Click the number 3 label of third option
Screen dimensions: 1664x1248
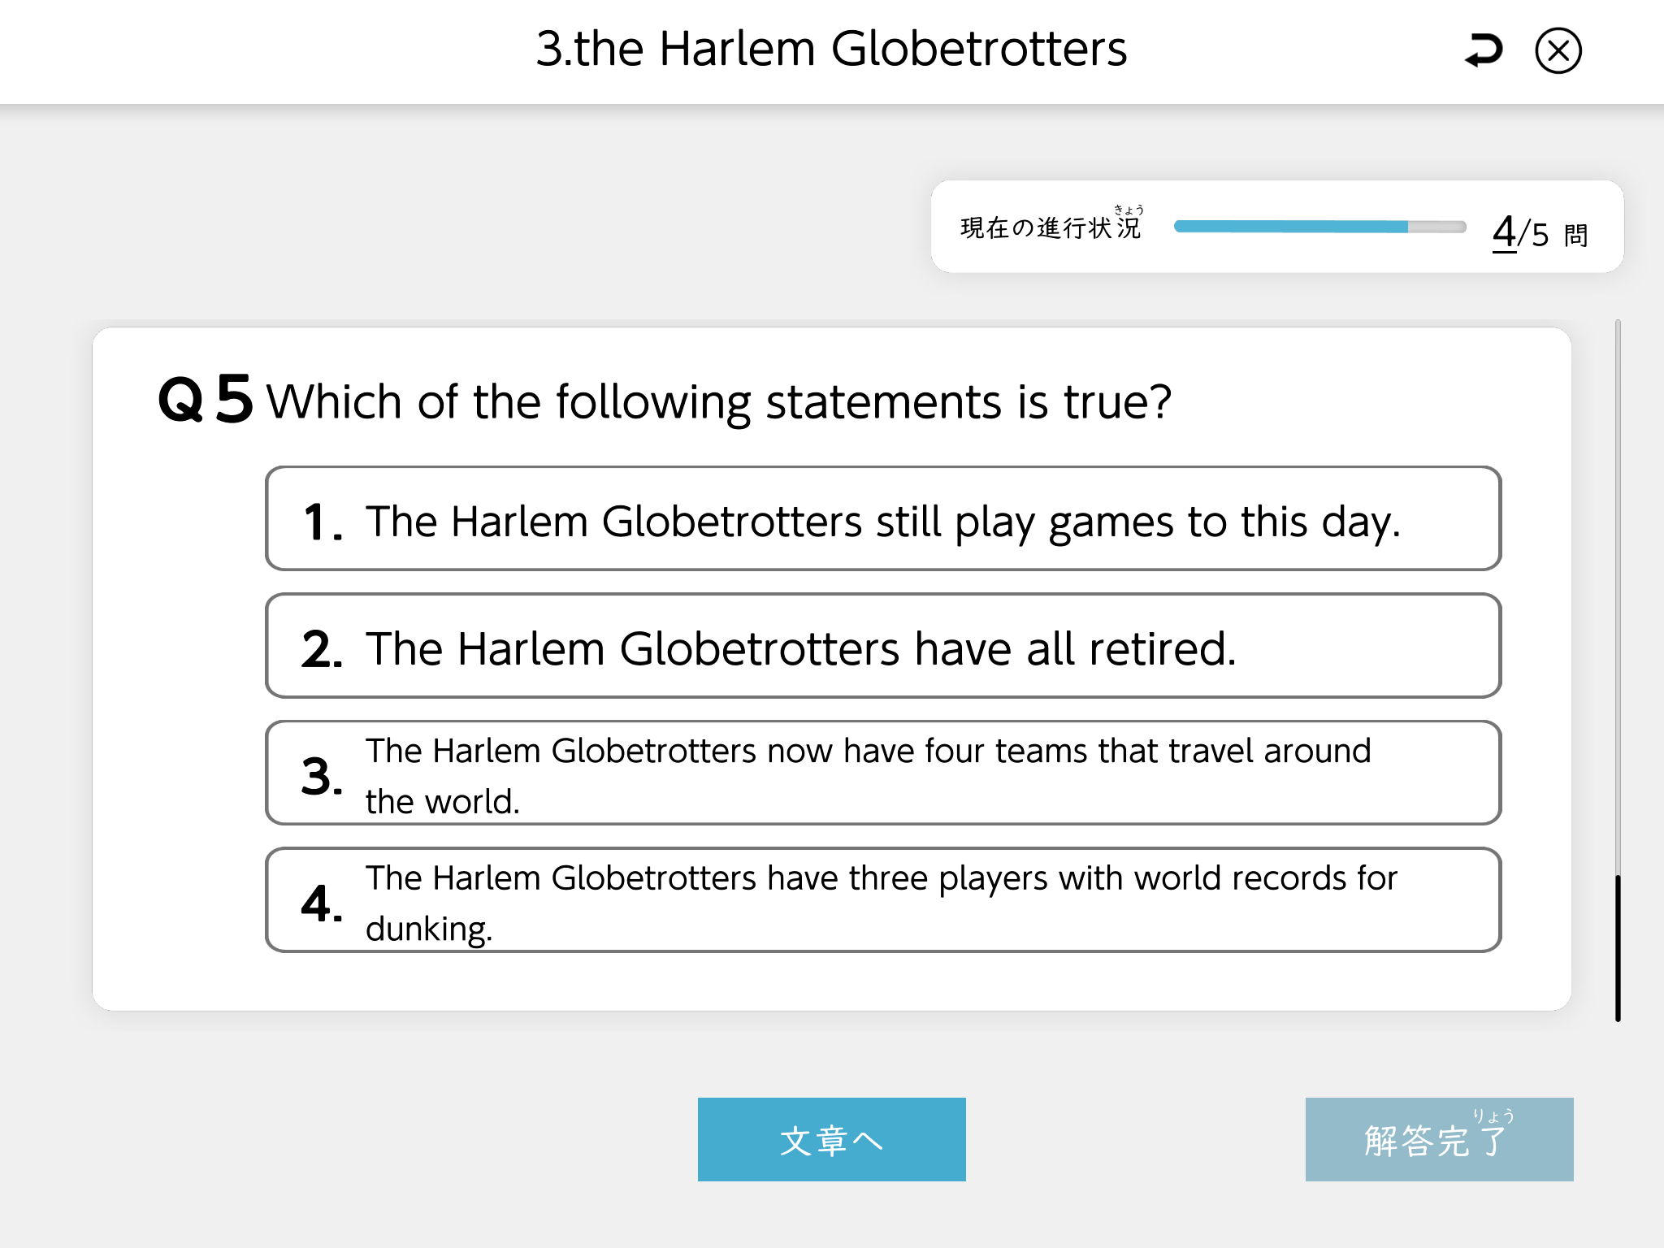pyautogui.click(x=322, y=776)
